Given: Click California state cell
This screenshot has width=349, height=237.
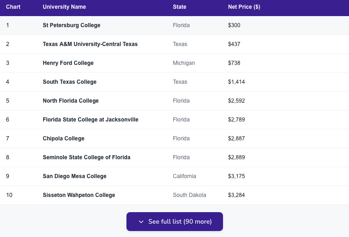Looking at the screenshot, I should click(184, 176).
